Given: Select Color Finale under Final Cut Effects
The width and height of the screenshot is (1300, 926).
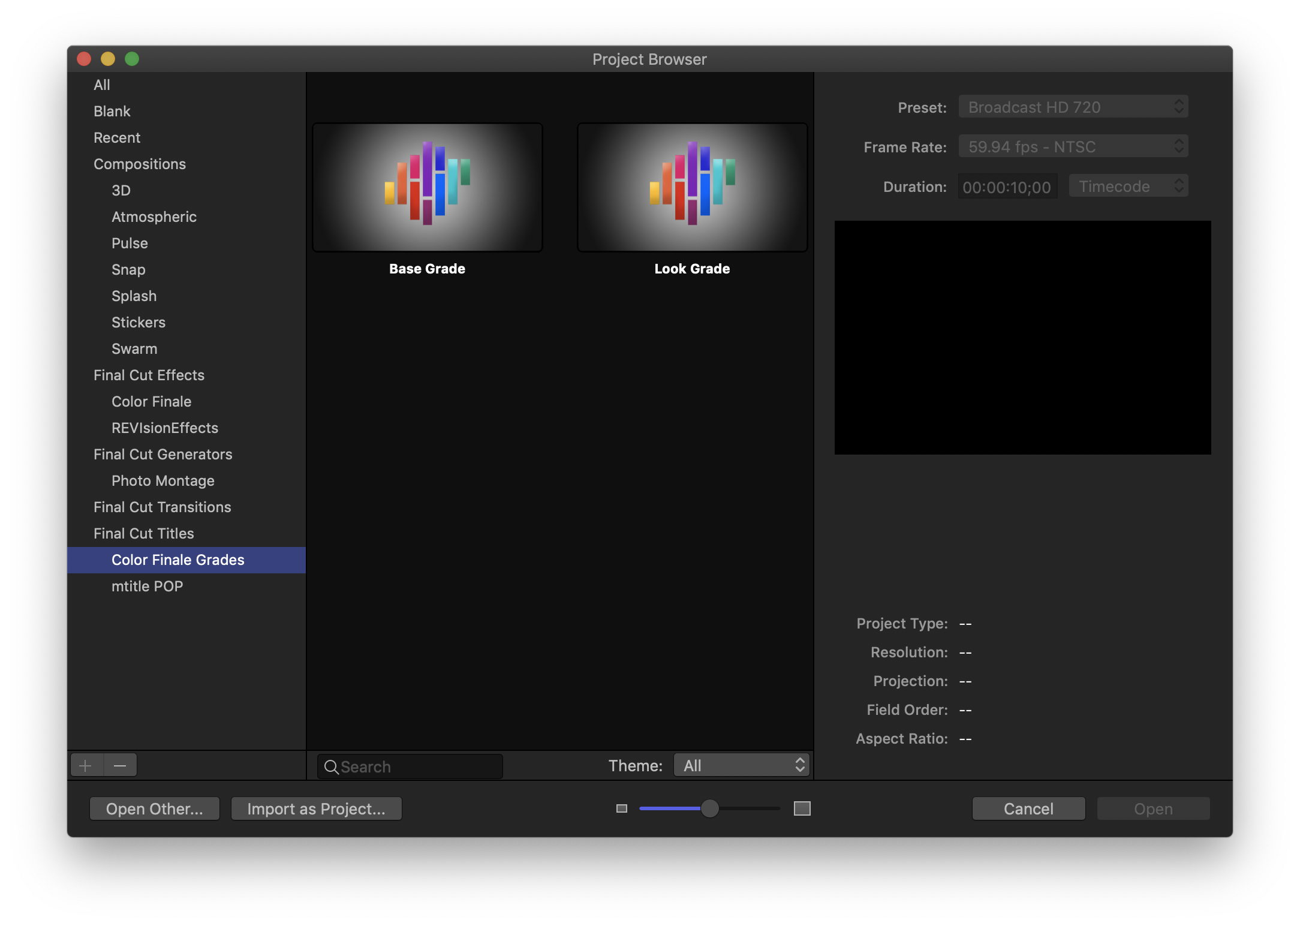Looking at the screenshot, I should (151, 401).
